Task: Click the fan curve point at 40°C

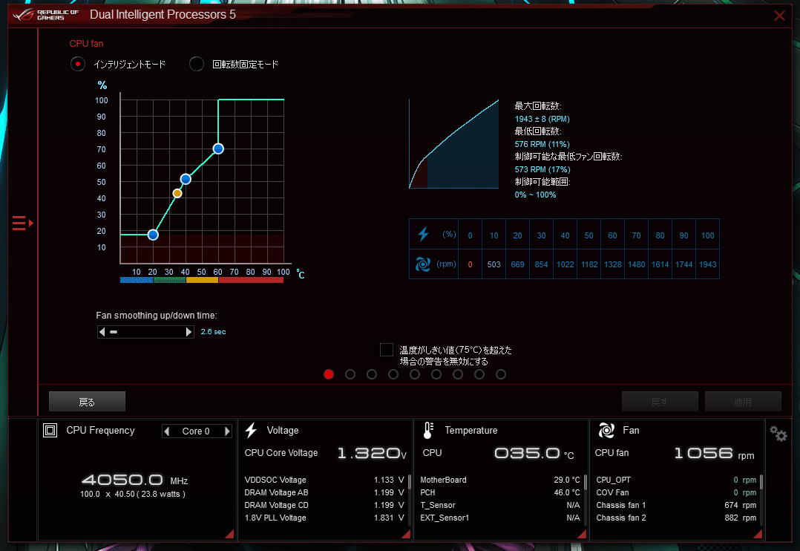Action: (186, 179)
